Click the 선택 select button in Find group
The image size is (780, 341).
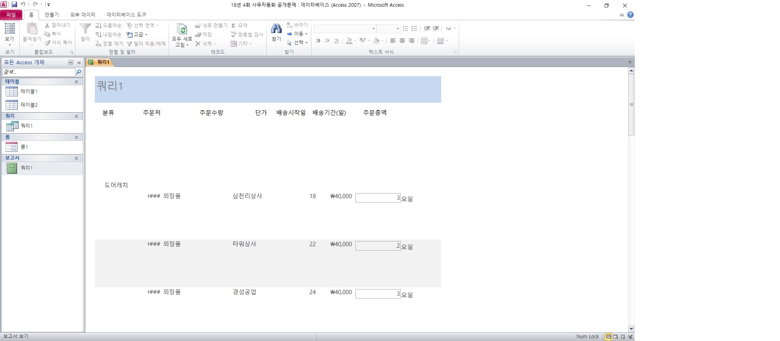click(x=298, y=42)
